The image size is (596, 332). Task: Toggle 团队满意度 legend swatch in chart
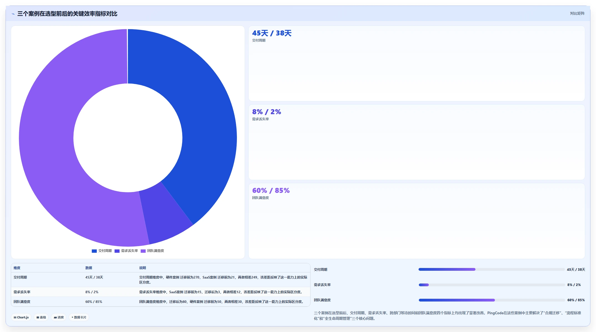[143, 251]
